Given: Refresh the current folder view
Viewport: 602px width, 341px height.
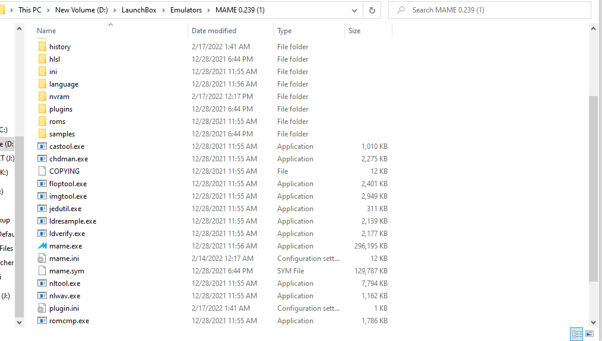Looking at the screenshot, I should point(372,10).
